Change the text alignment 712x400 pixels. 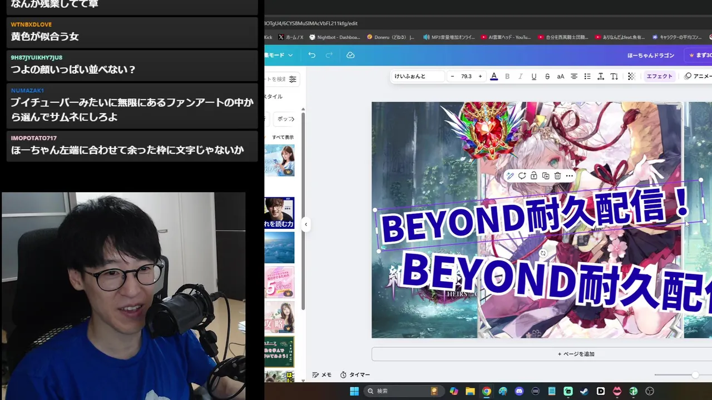[x=574, y=76]
